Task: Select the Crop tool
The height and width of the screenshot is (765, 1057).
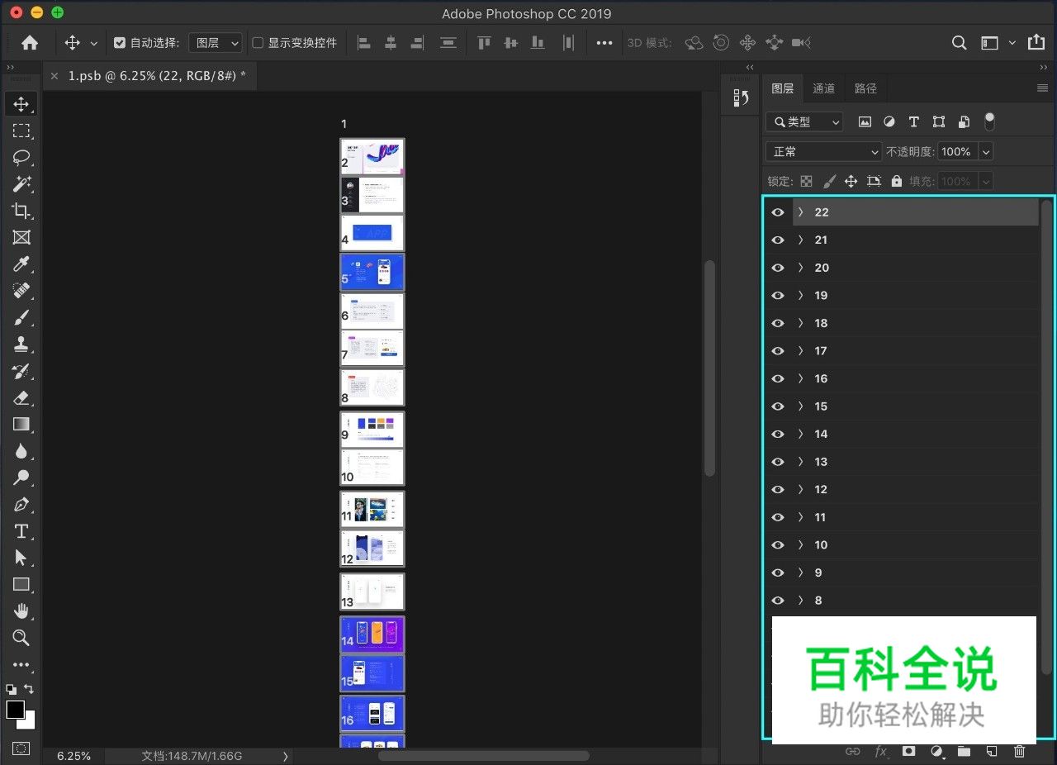Action: click(21, 211)
